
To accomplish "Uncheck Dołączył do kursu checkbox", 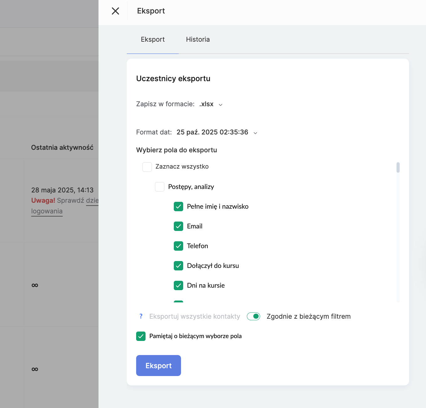I will click(178, 266).
